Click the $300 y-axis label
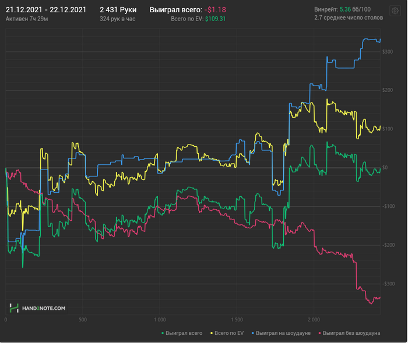408x343 pixels. coord(388,52)
